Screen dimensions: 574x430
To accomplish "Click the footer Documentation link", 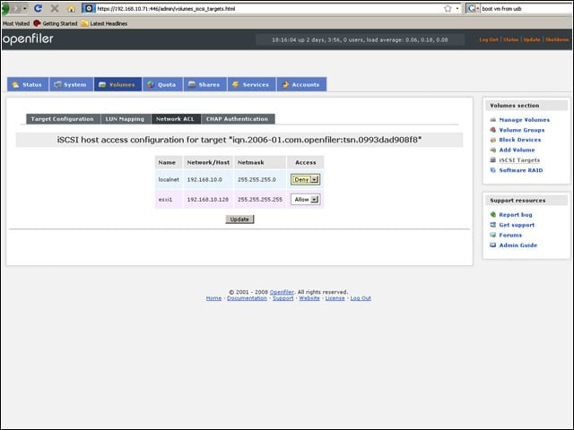I will click(248, 298).
